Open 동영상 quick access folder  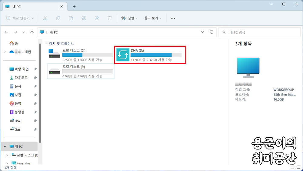click(17, 112)
